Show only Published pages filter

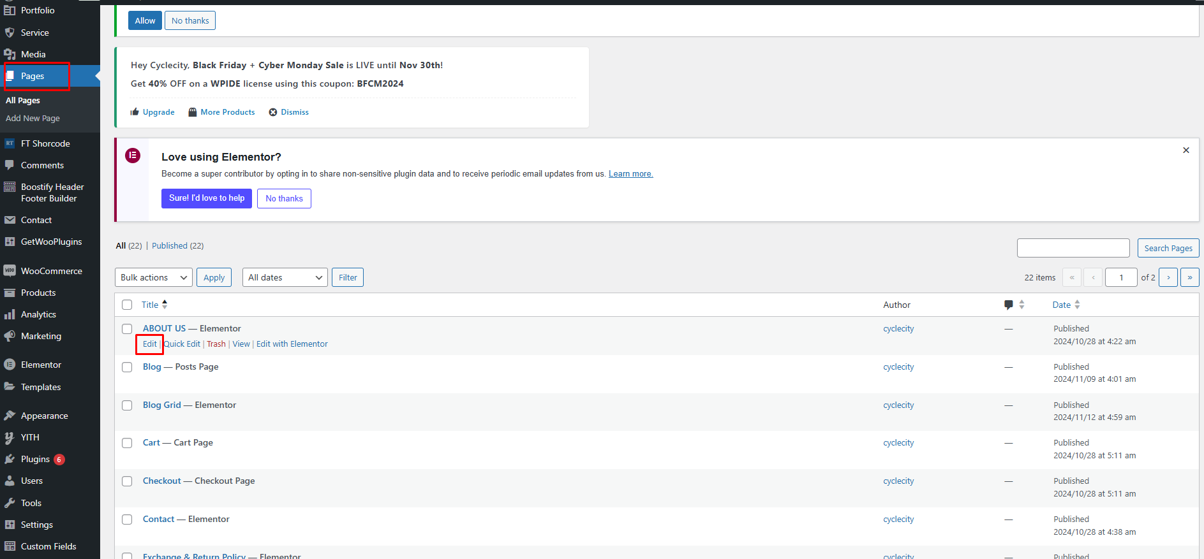[177, 245]
